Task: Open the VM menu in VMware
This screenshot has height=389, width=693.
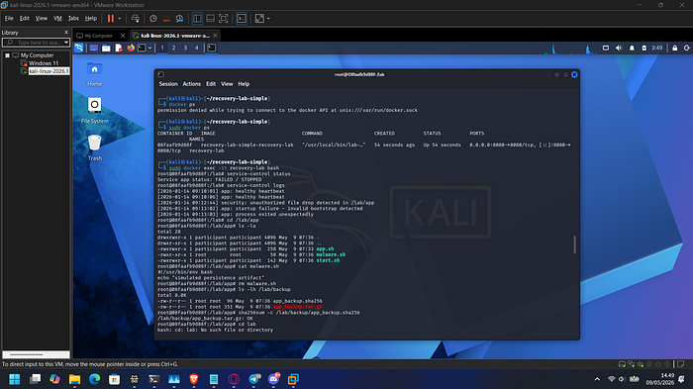Action: [57, 19]
